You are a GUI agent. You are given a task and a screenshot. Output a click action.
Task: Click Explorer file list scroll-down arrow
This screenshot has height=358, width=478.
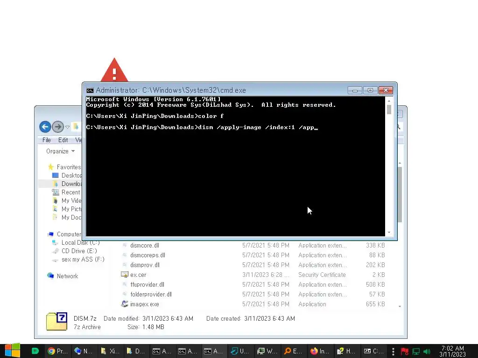400,306
